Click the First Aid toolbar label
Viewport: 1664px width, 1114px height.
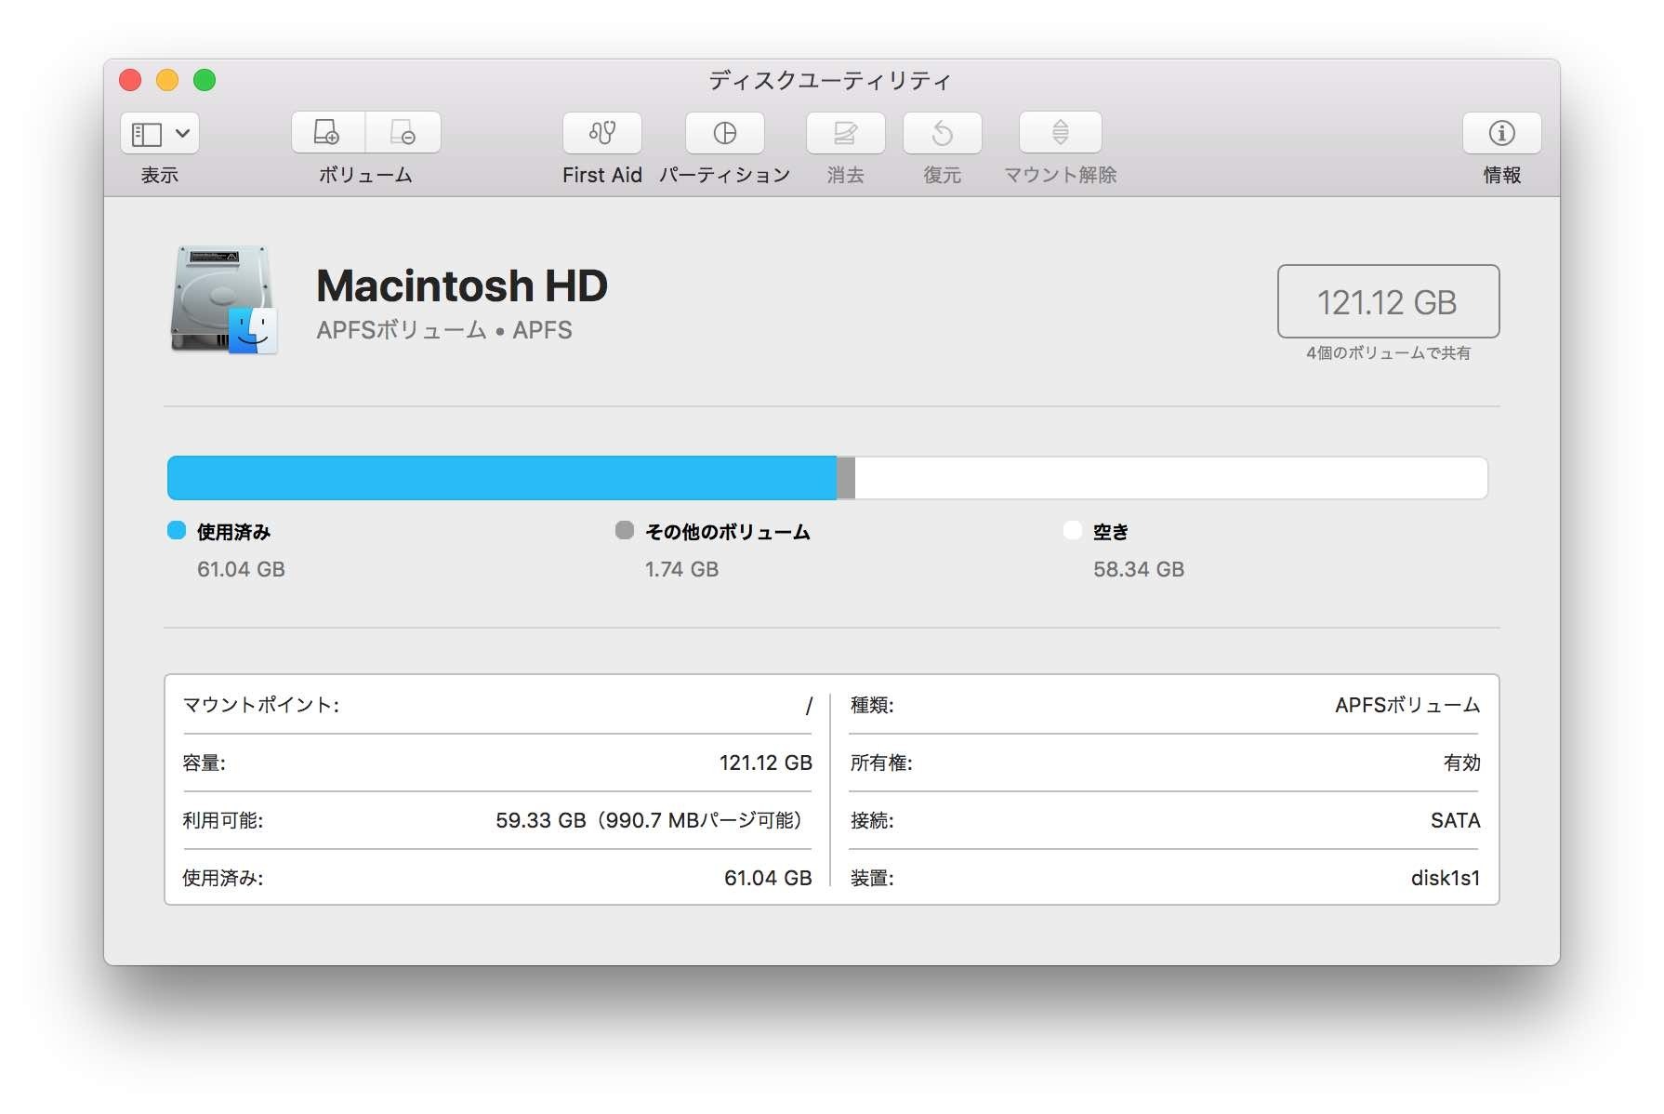pos(602,175)
